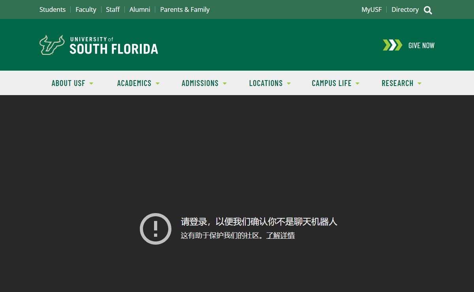The width and height of the screenshot is (474, 292).
Task: Click University of South Florida wordmark
Action: 114,45
